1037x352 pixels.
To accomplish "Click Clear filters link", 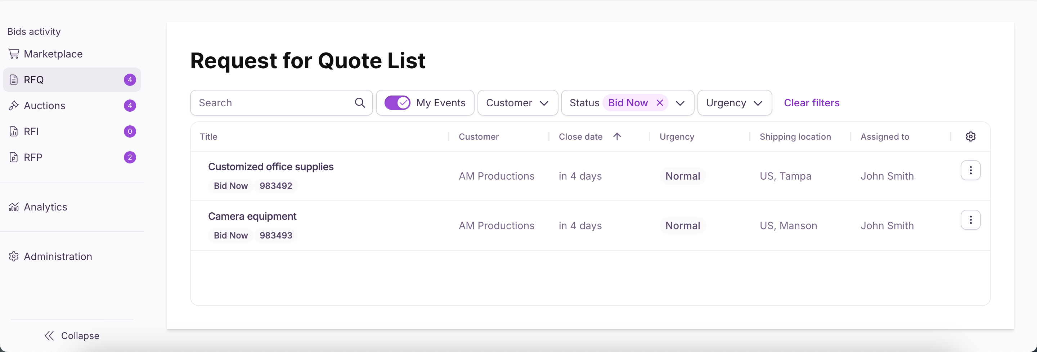I will 812,103.
